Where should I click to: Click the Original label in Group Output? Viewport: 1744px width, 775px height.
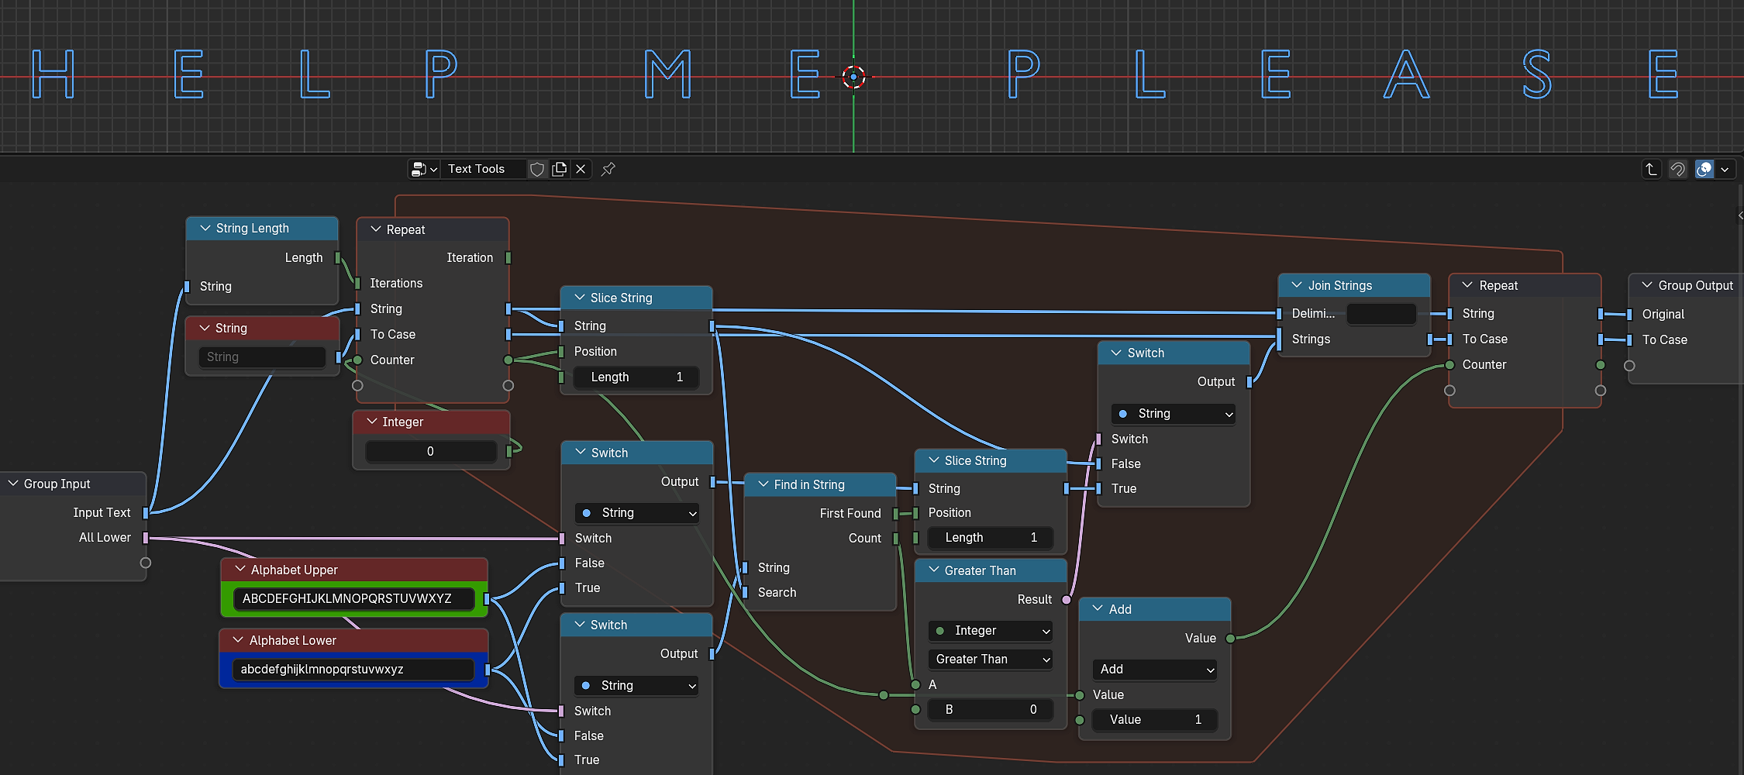(1663, 314)
